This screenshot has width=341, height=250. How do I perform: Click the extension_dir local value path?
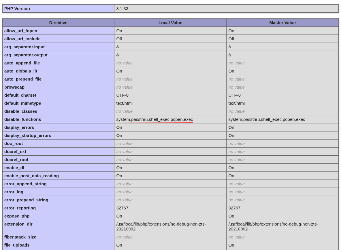tap(161, 226)
